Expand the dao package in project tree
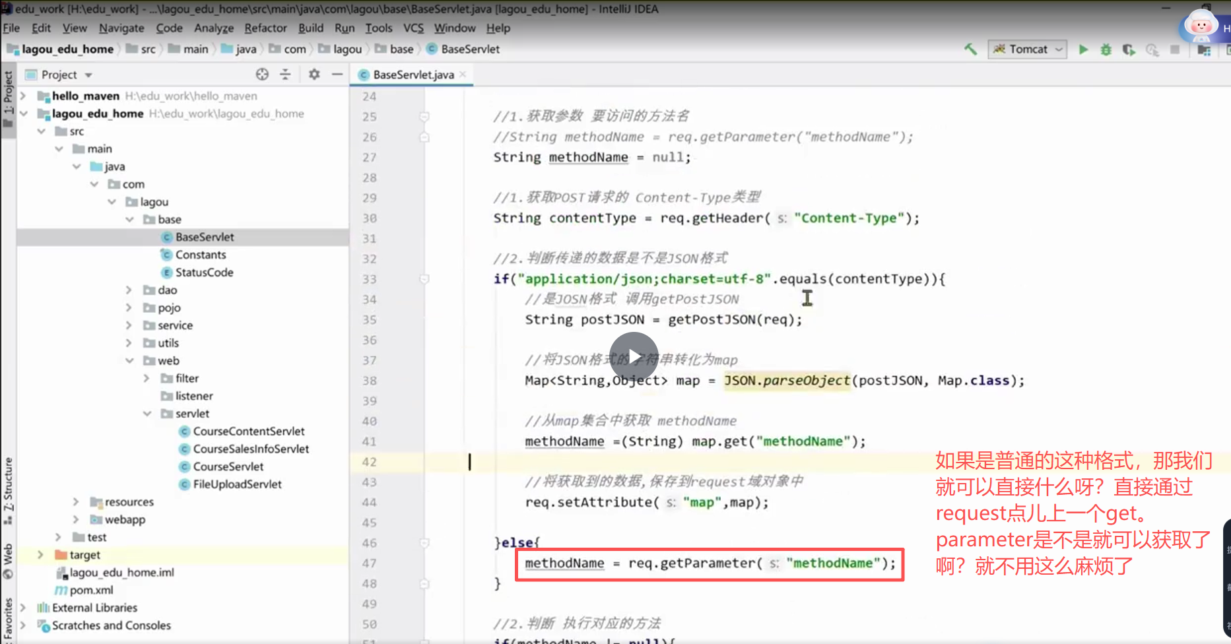 pos(129,290)
